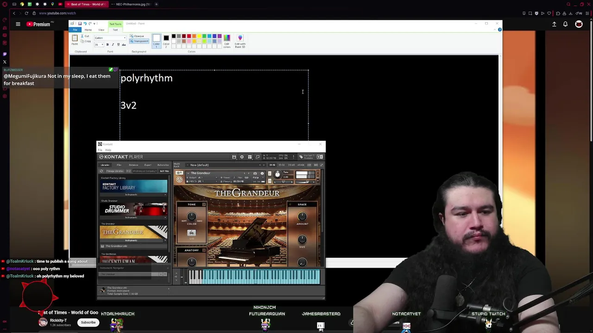Toggle Kontakt's side pane browser icon
Image resolution: width=593 pixels, height=333 pixels.
click(320, 157)
